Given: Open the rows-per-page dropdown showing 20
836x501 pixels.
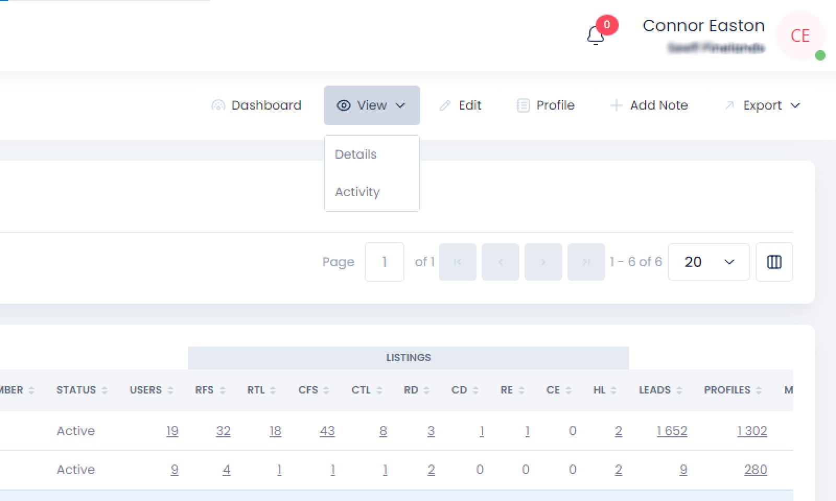Looking at the screenshot, I should tap(709, 262).
